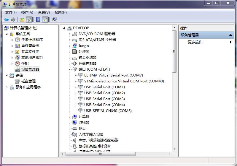Select USB Serial Port (COM1)
The height and width of the screenshot is (166, 237).
(x=104, y=87)
